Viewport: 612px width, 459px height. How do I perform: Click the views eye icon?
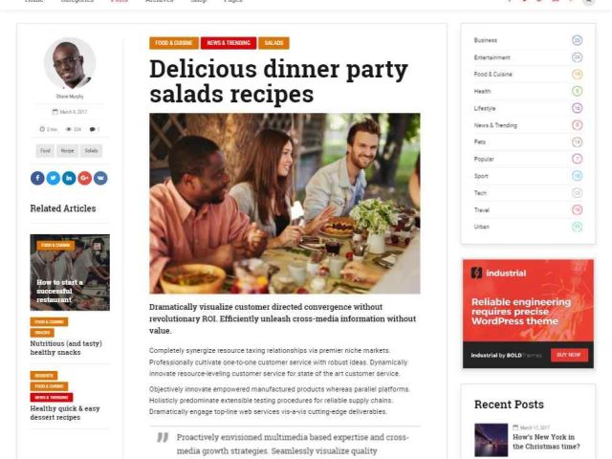[68, 129]
